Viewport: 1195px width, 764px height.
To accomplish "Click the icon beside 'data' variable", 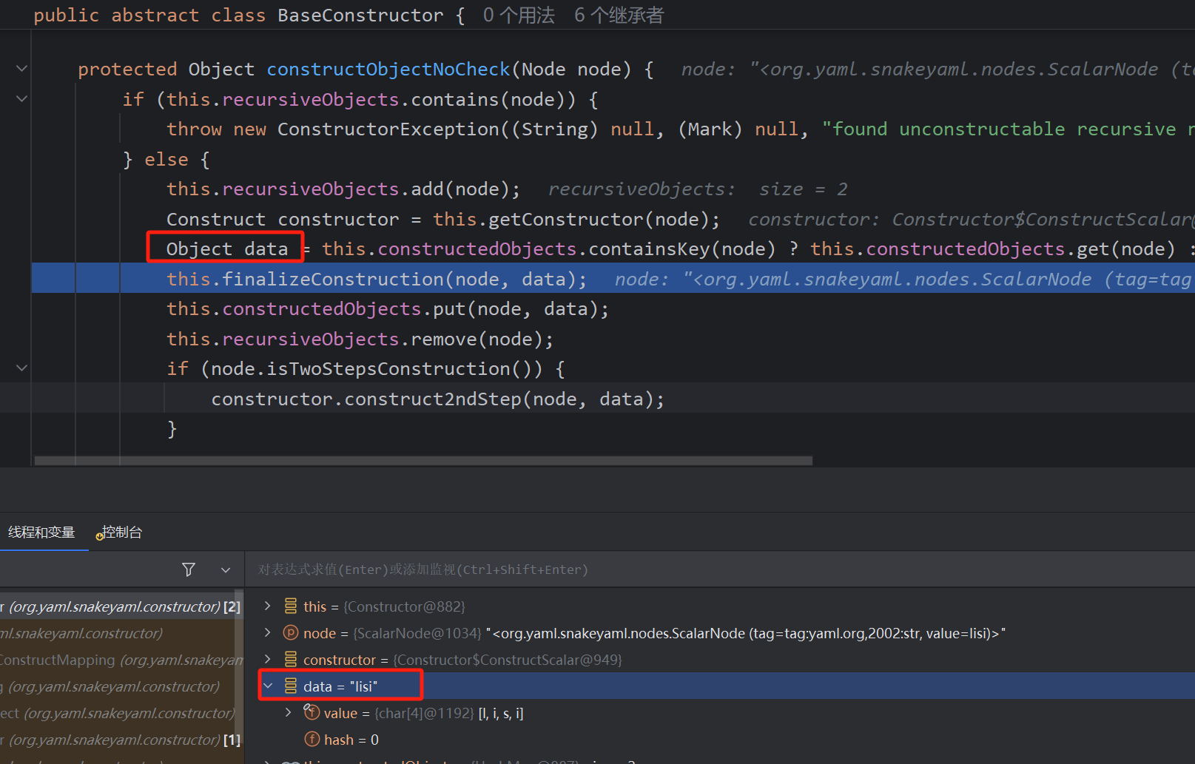I will point(291,686).
